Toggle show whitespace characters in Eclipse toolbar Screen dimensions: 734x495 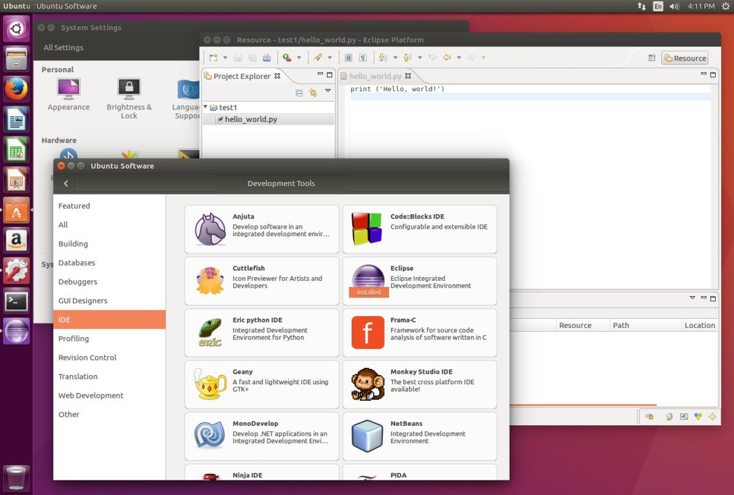click(x=363, y=58)
